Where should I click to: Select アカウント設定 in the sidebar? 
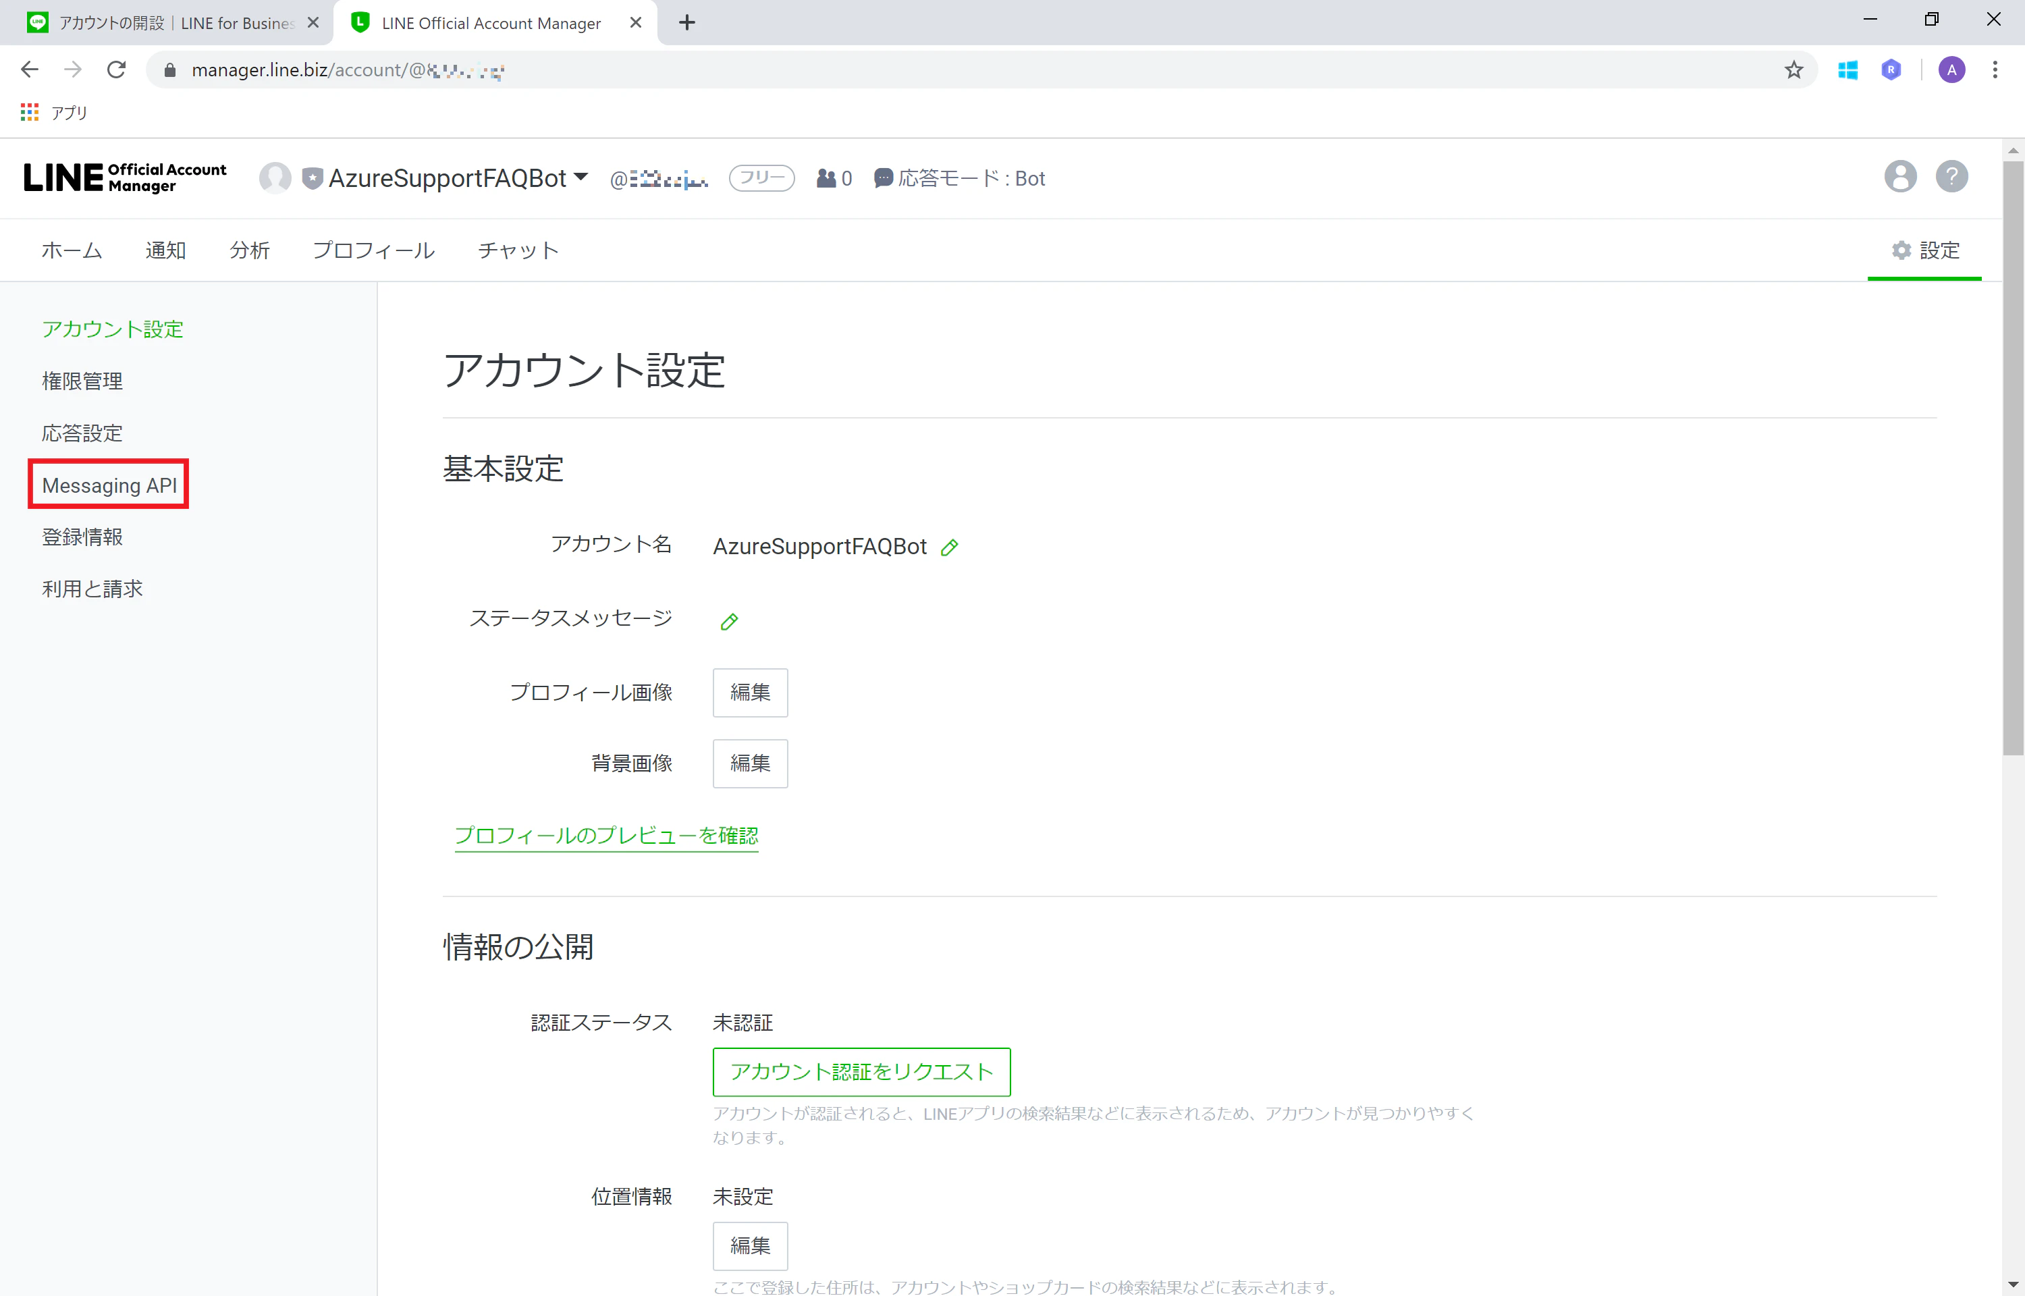(x=113, y=329)
